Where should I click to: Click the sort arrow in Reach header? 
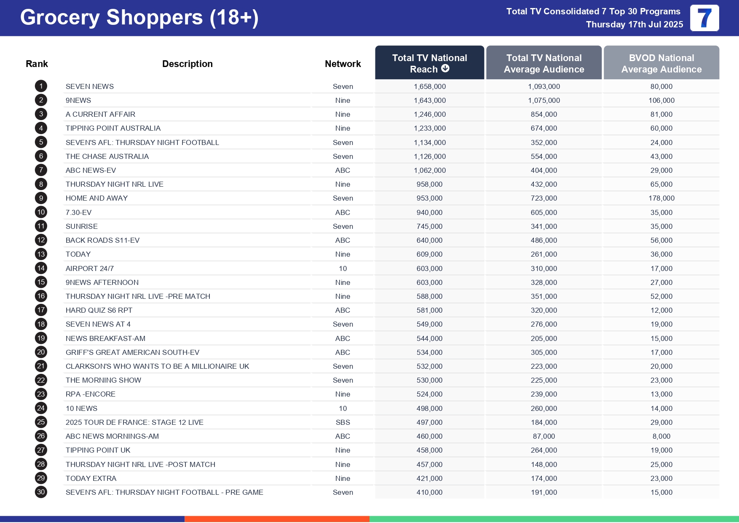point(445,69)
